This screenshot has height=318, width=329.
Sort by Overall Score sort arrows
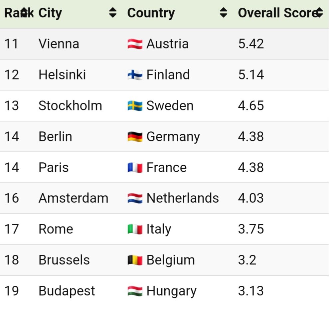319,13
